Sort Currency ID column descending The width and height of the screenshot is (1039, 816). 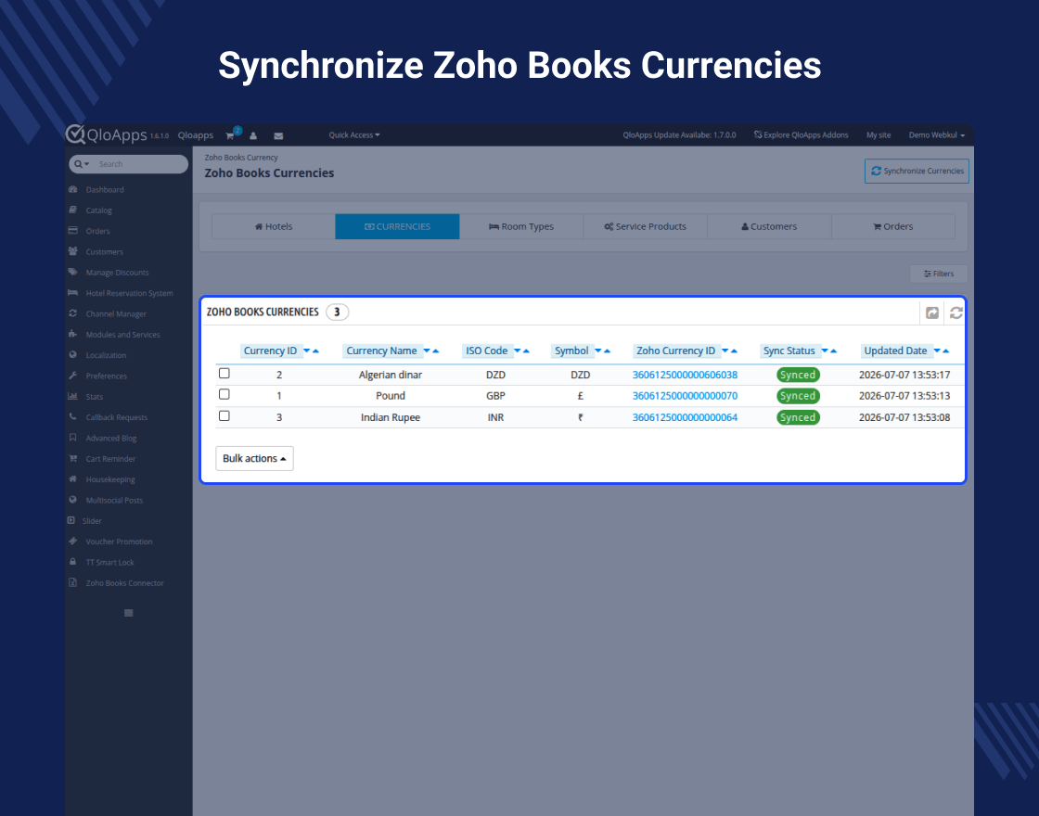click(x=307, y=351)
